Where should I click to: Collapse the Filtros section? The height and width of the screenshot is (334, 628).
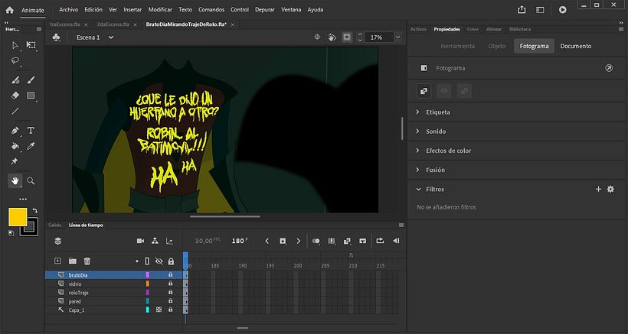(418, 190)
